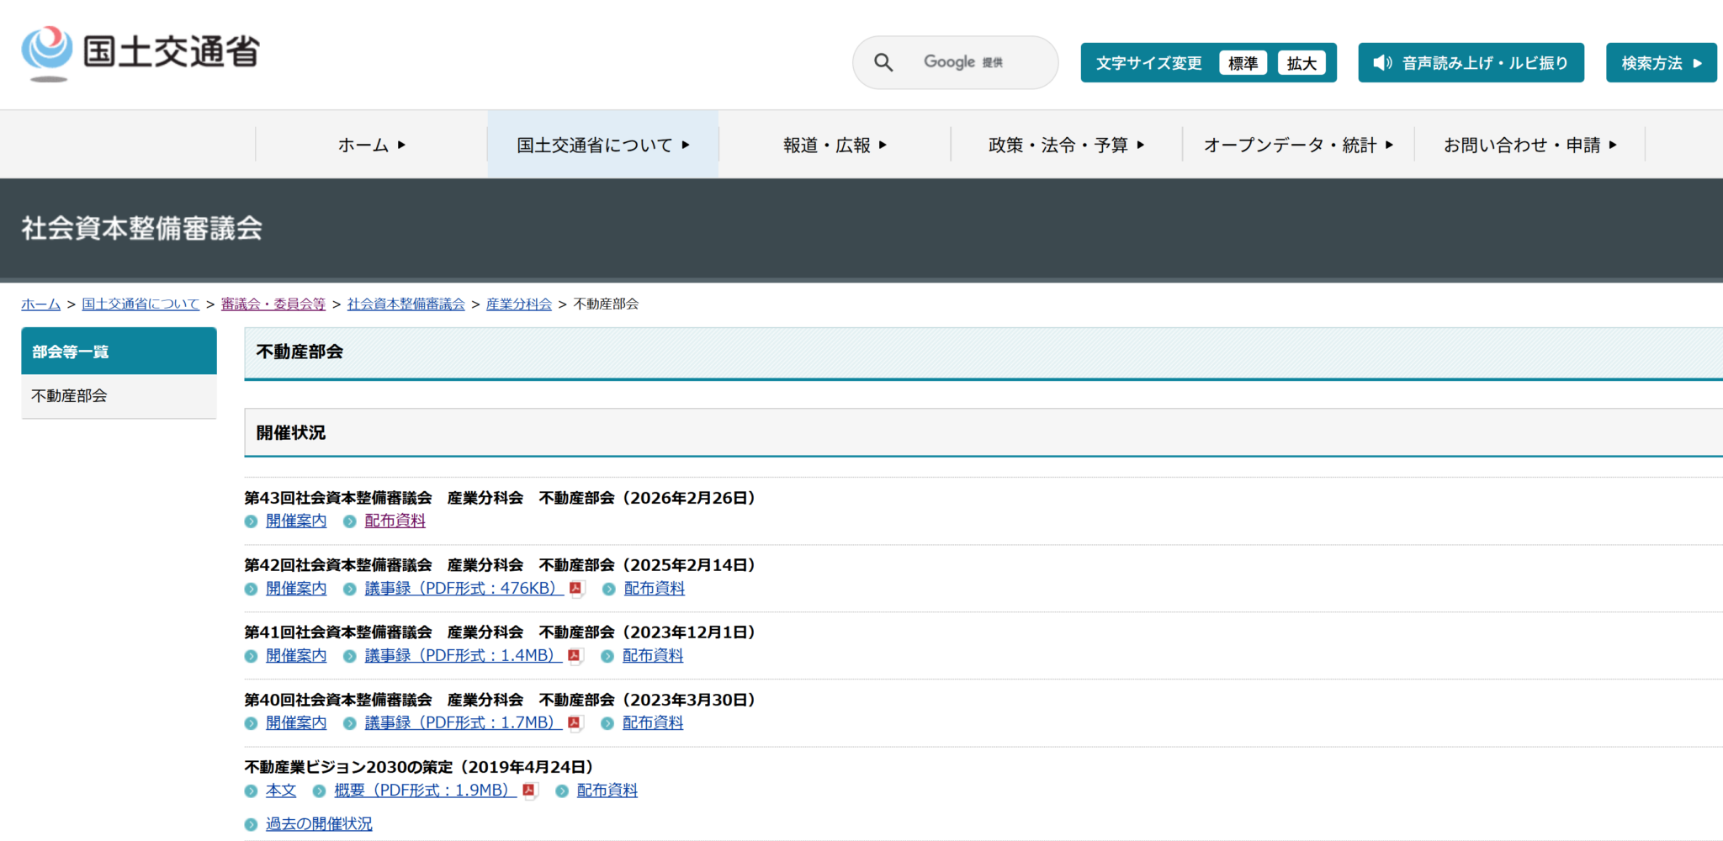Open the オープンデータ・統計 menu
Viewport: 1723px width, 841px height.
click(1297, 145)
